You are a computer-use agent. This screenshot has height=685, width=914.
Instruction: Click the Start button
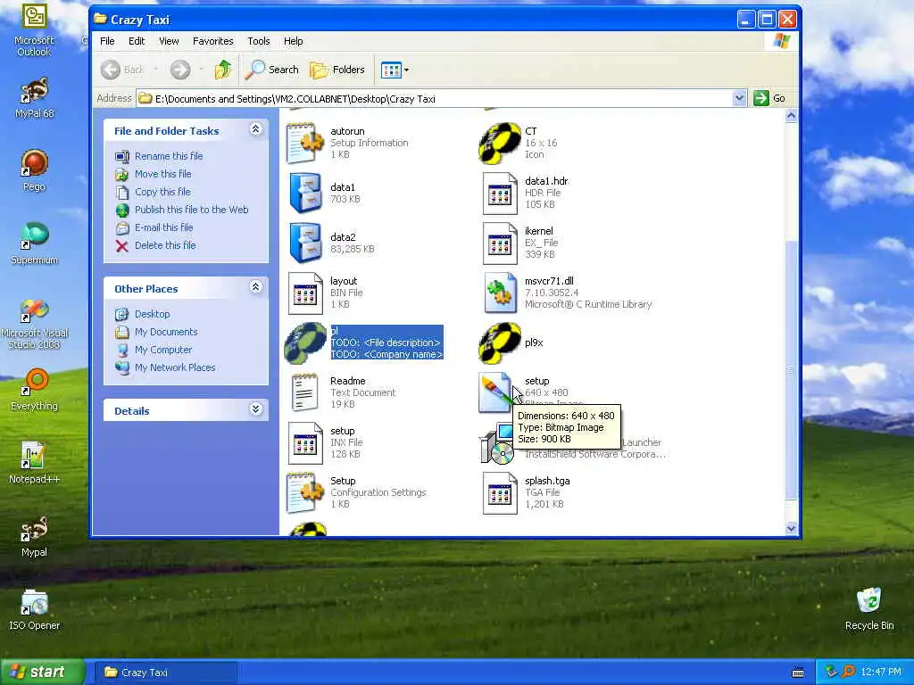(42, 672)
